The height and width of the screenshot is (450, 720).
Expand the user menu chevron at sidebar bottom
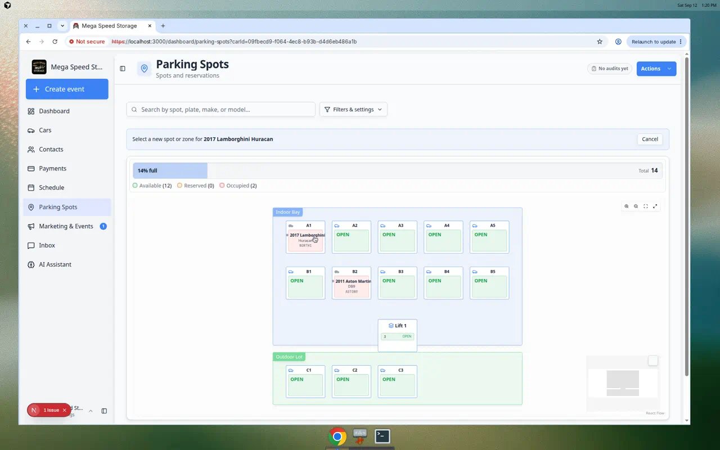point(91,411)
